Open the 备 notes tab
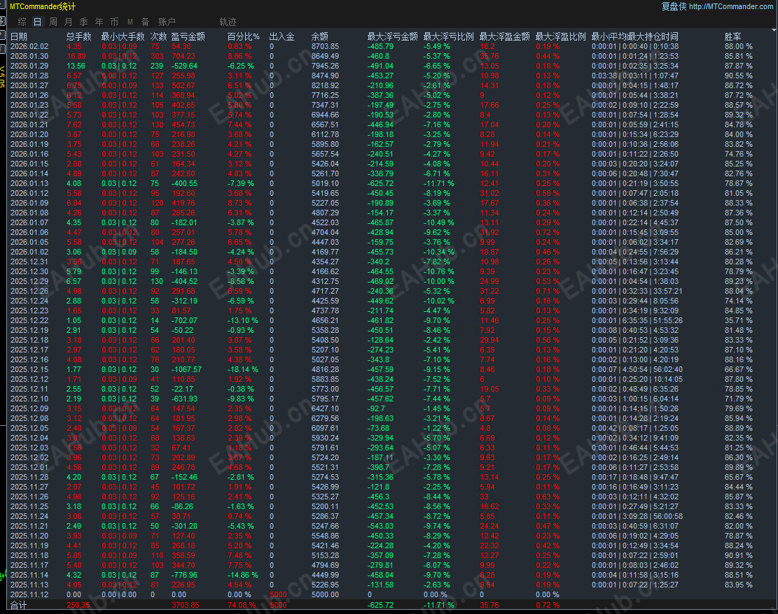 [146, 22]
